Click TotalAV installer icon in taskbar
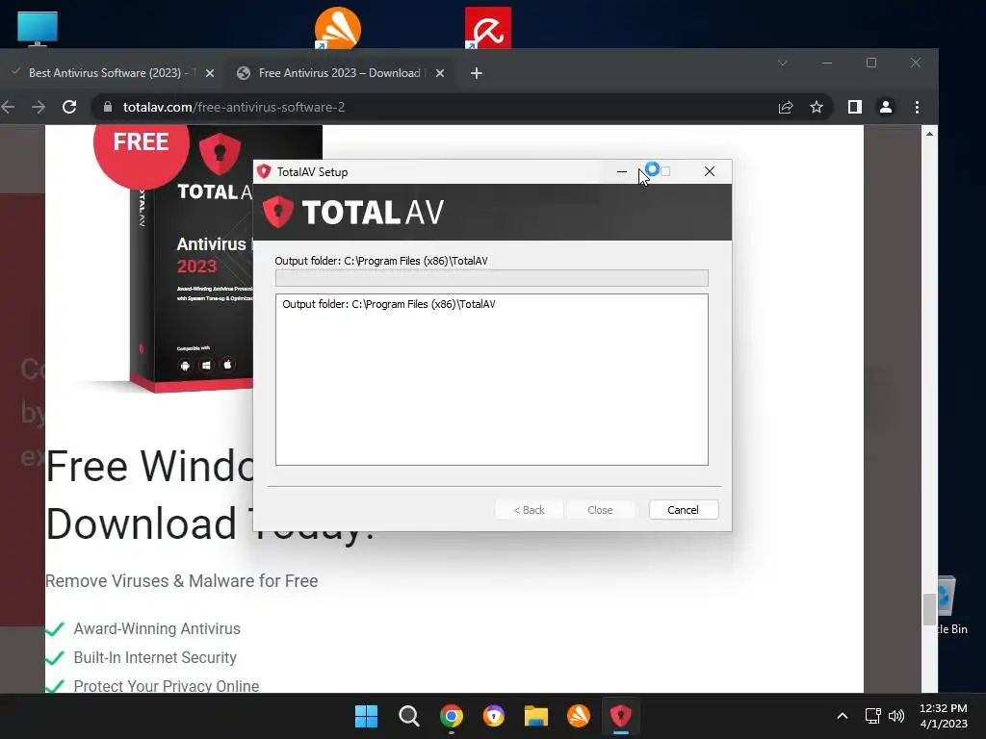986x739 pixels. coord(621,716)
